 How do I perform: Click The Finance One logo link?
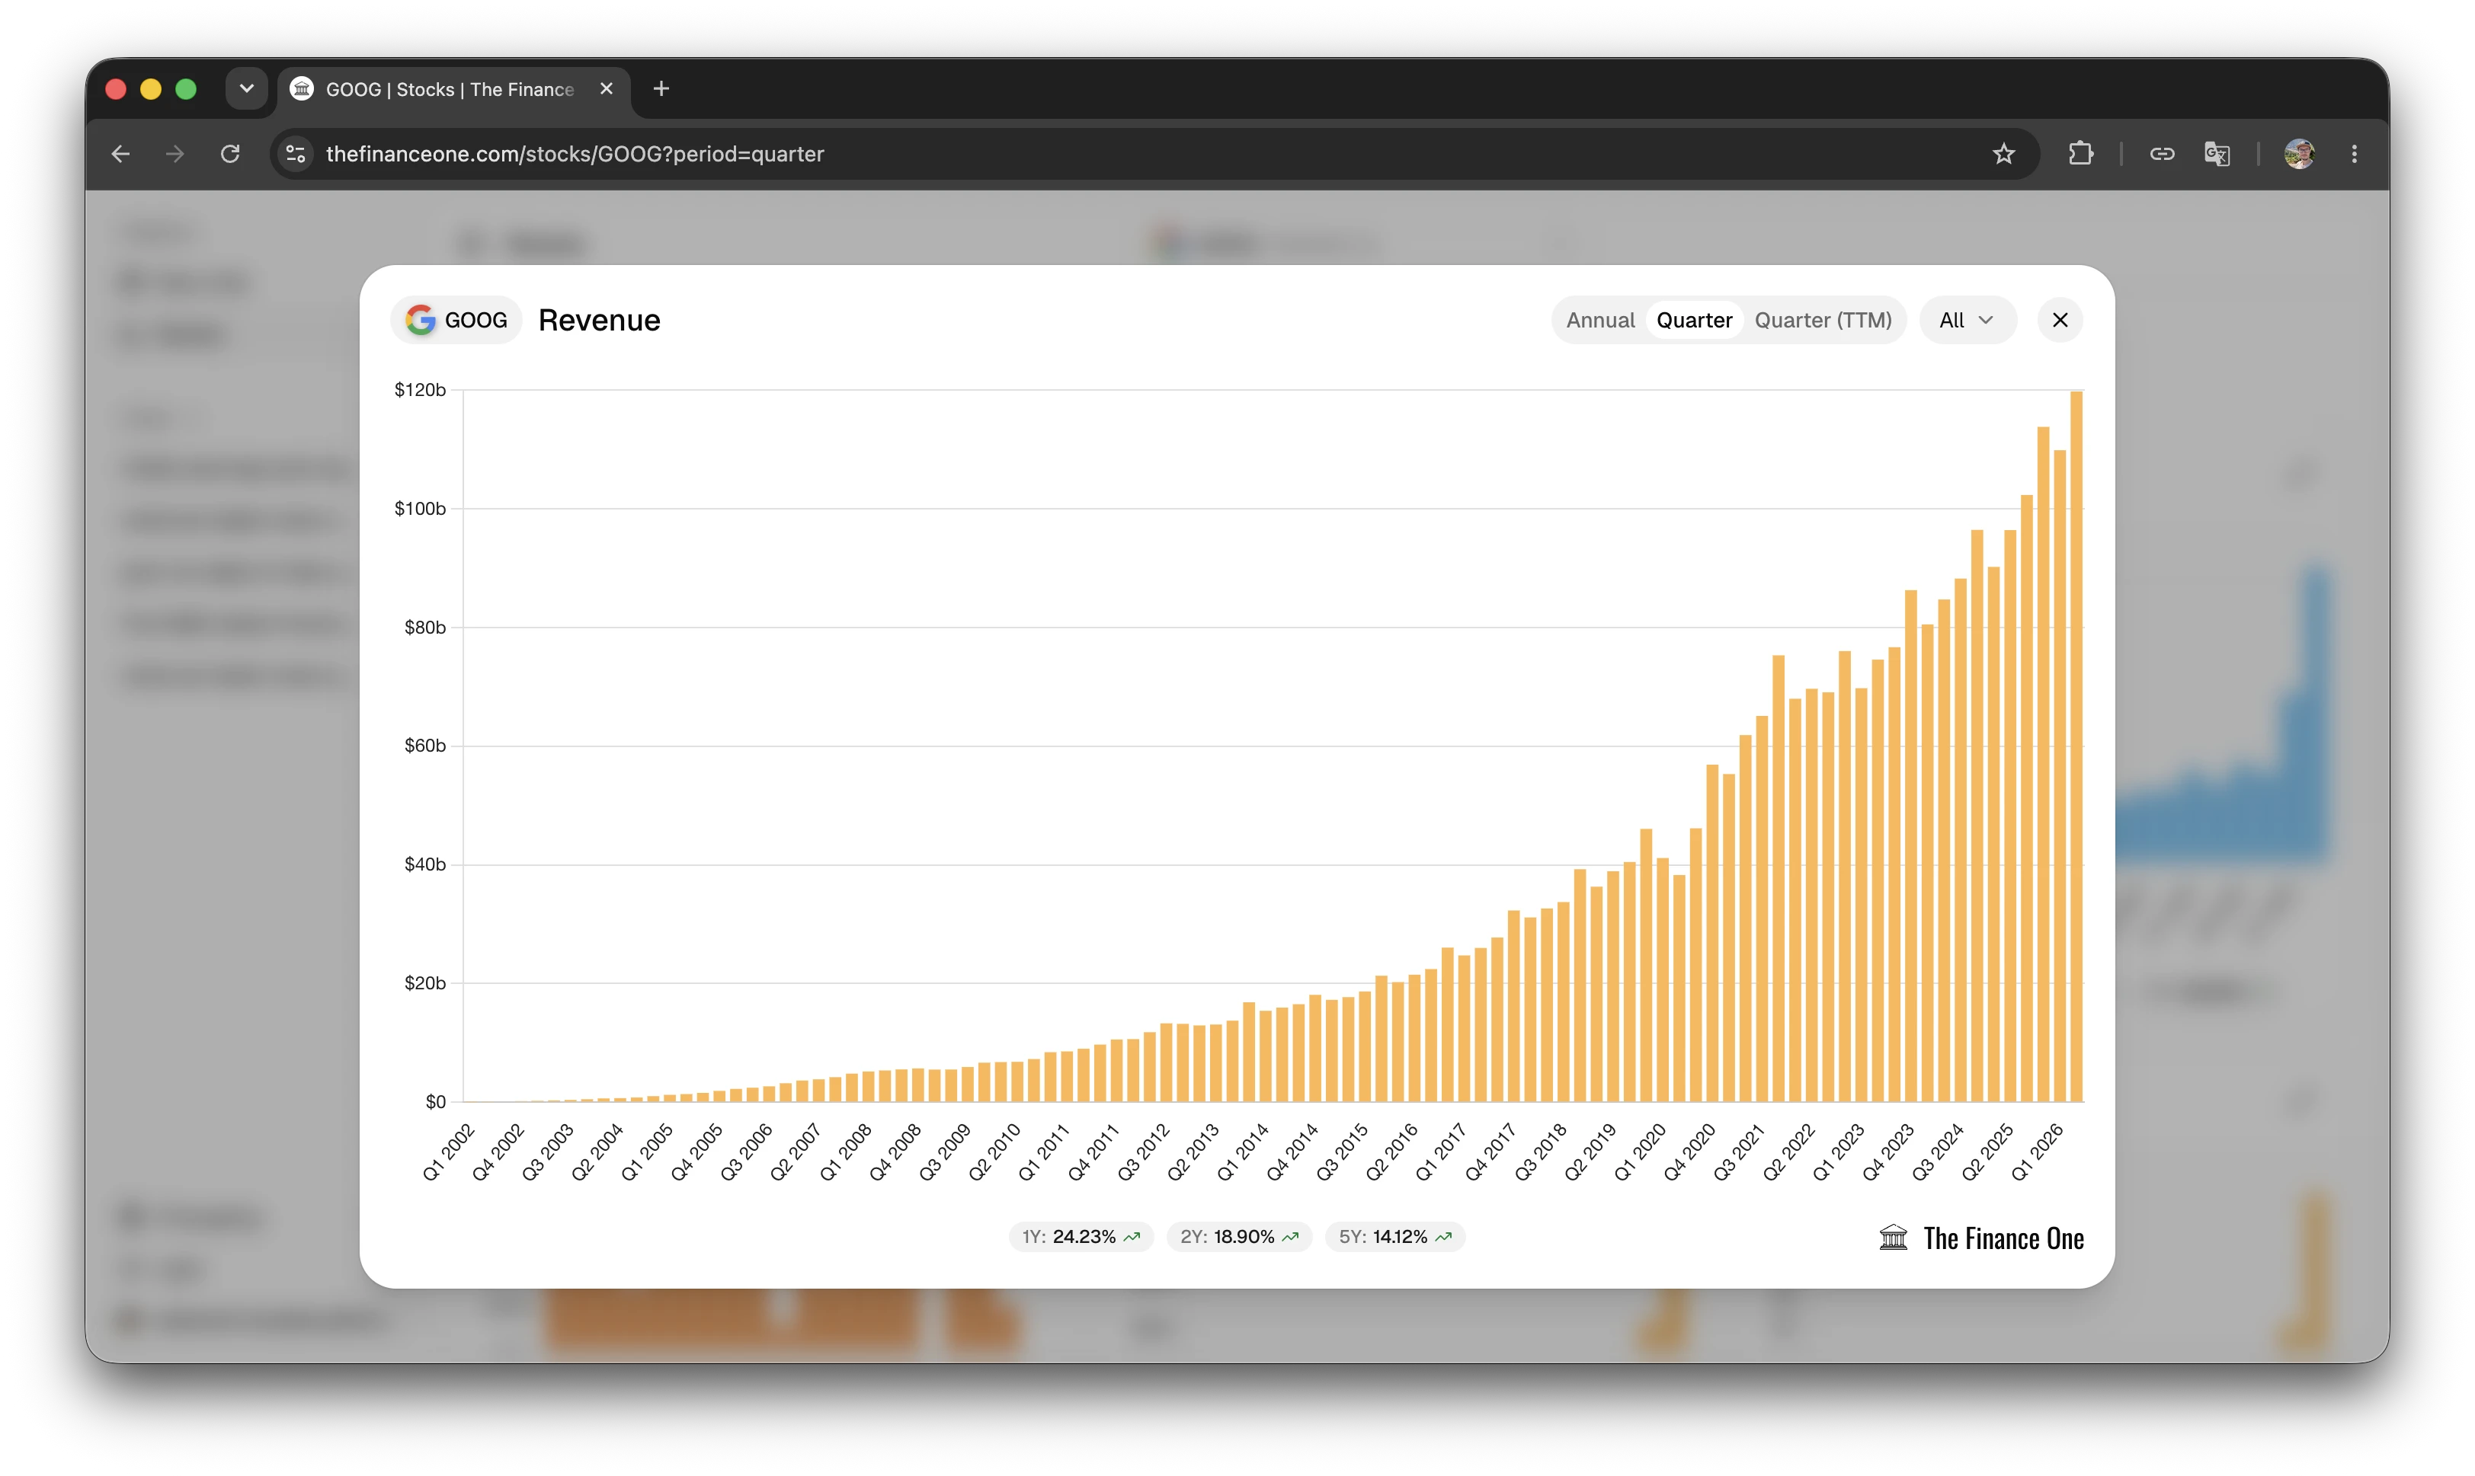coord(1981,1238)
